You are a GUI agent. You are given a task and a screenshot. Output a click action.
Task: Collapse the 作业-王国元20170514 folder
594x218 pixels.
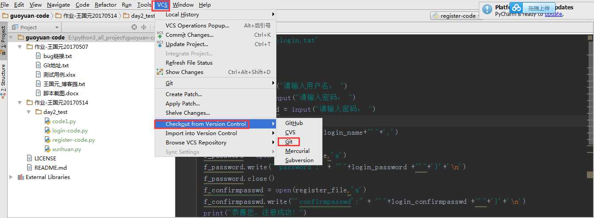click(x=20, y=102)
